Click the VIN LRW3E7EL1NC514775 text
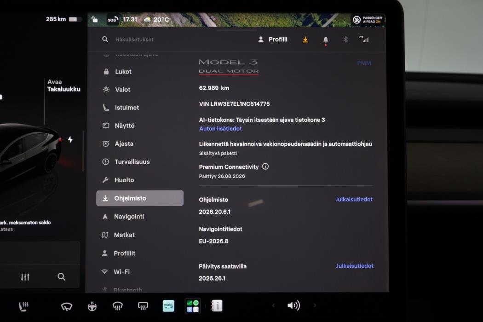Viewport: 483px width, 322px height. click(x=234, y=104)
